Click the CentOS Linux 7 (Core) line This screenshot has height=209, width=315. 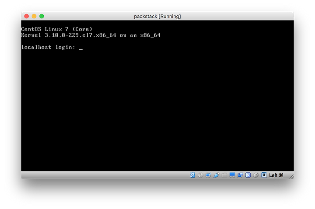point(56,29)
